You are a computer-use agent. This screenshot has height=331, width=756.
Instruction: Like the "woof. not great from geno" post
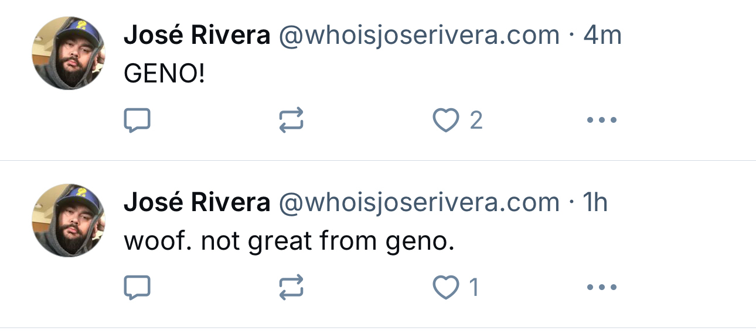pos(445,287)
